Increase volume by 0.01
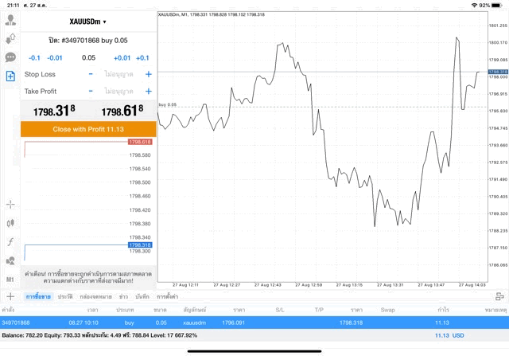This screenshot has height=356, width=509. [x=122, y=58]
